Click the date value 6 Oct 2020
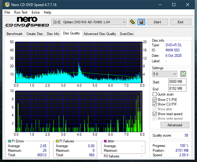Image resolution: width=197 pixels, height=162 pixels. point(173,56)
